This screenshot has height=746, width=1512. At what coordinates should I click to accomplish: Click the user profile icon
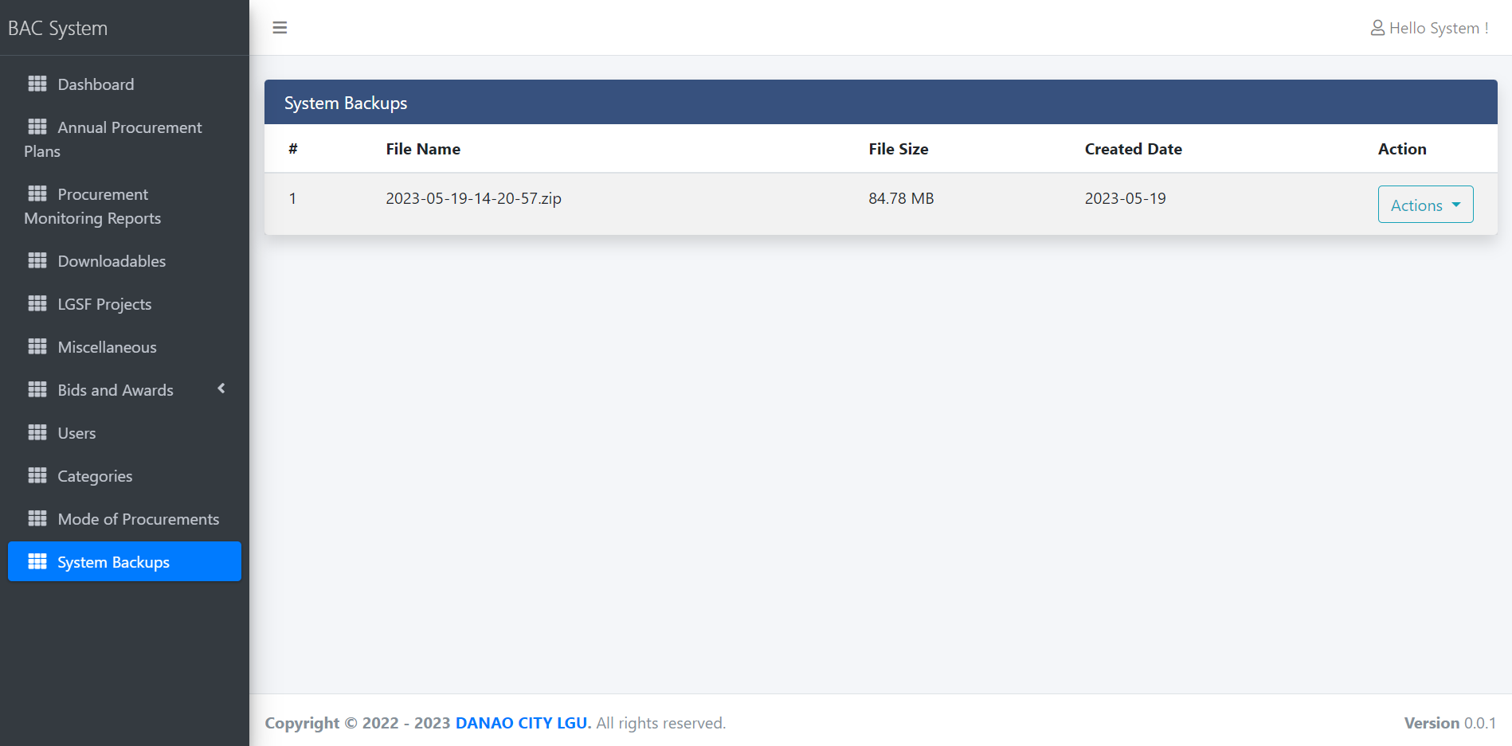1377,28
